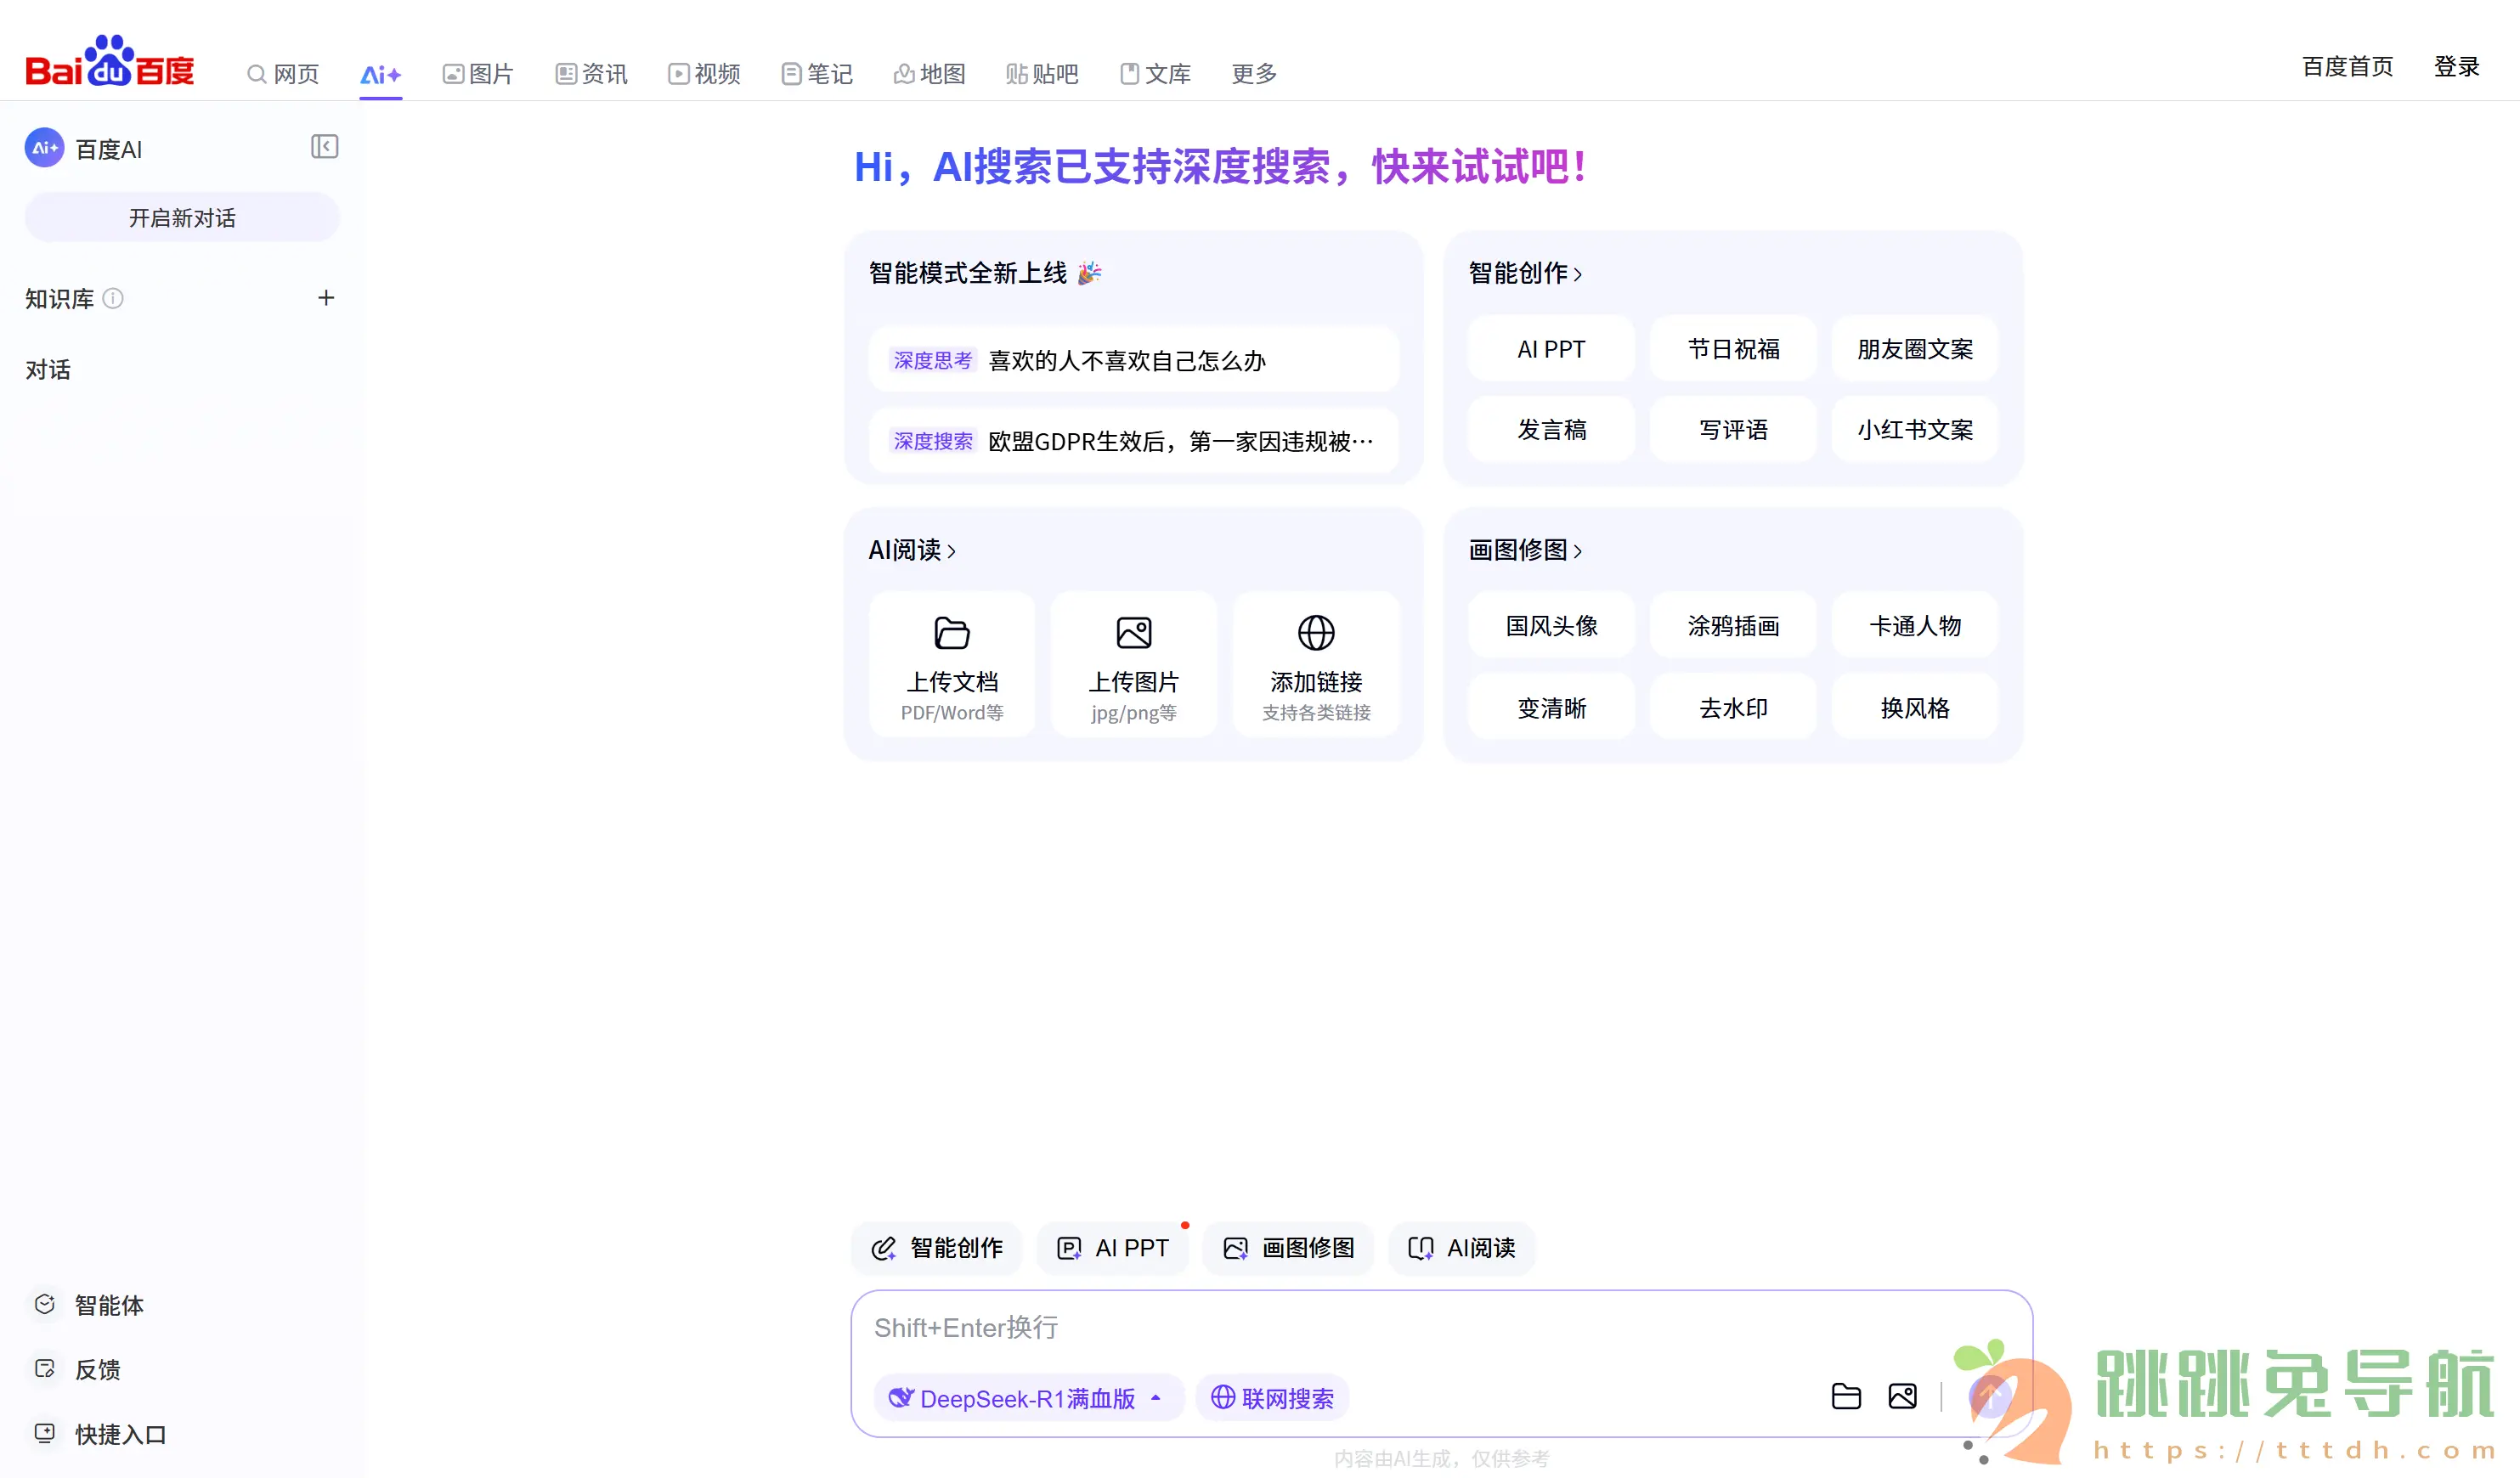Click 国风头像 button

1551,626
